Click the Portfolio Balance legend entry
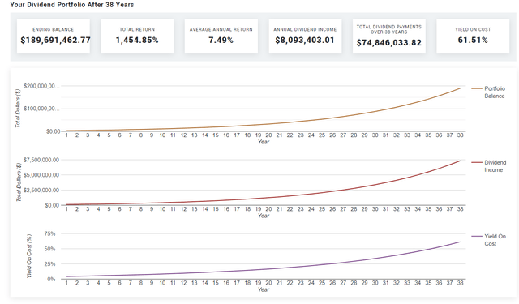This screenshot has width=519, height=304. [x=488, y=92]
